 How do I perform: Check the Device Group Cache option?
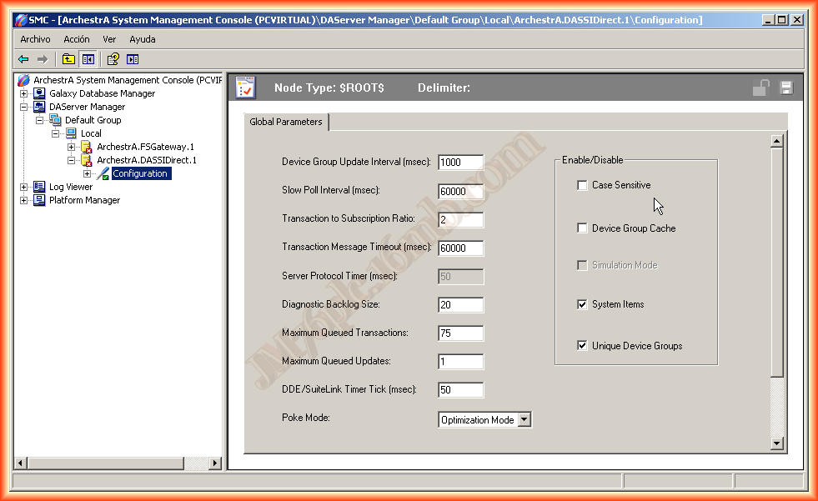pos(582,228)
